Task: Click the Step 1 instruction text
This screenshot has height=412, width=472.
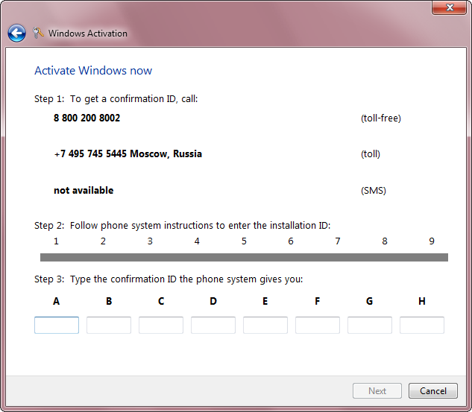Action: point(116,99)
